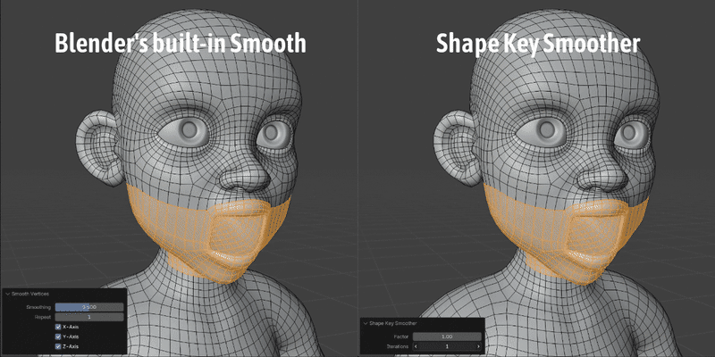Click the Repeat value field
Viewport: 715px width, 357px height.
coord(89,317)
